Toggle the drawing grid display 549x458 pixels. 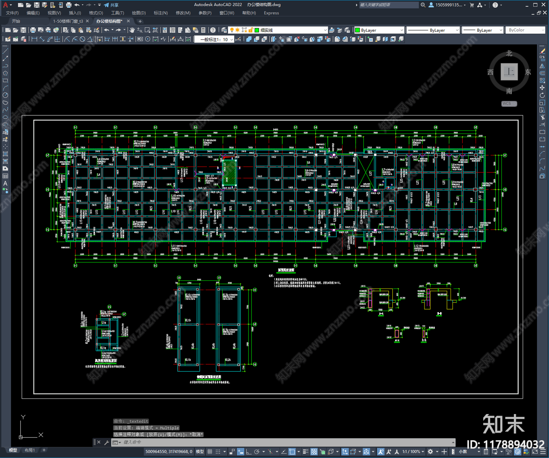pyautogui.click(x=210, y=451)
